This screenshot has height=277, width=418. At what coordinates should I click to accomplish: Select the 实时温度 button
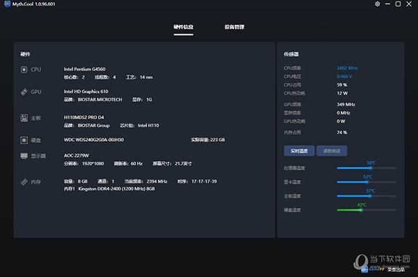[x=299, y=151]
